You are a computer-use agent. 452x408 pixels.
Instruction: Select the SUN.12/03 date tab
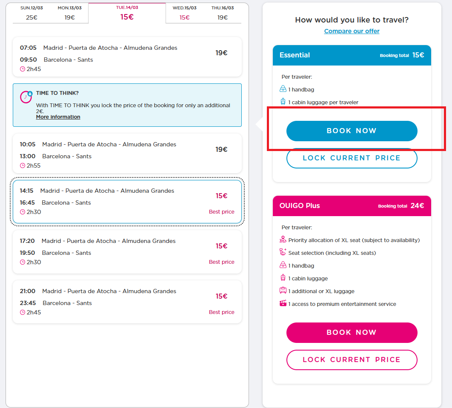point(32,13)
